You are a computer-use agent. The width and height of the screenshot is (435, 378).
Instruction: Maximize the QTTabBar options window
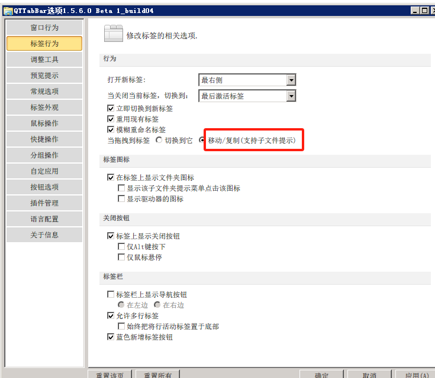tap(425, 11)
